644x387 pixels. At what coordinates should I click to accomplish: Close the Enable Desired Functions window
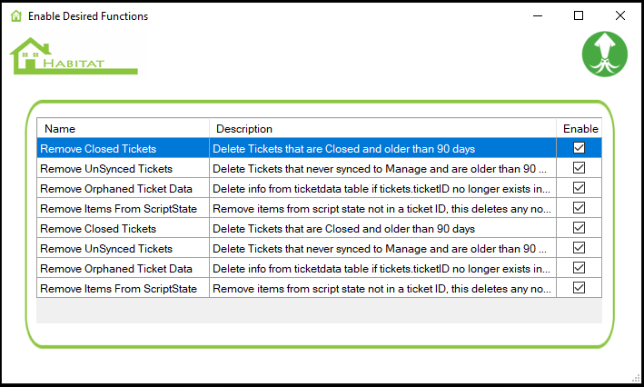point(620,15)
